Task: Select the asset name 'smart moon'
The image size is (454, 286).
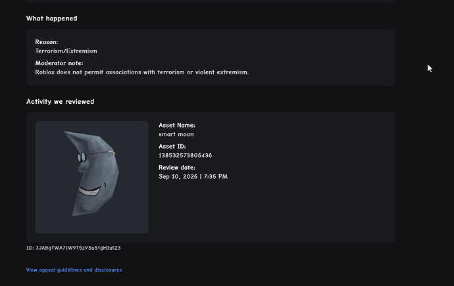Action: (176, 134)
